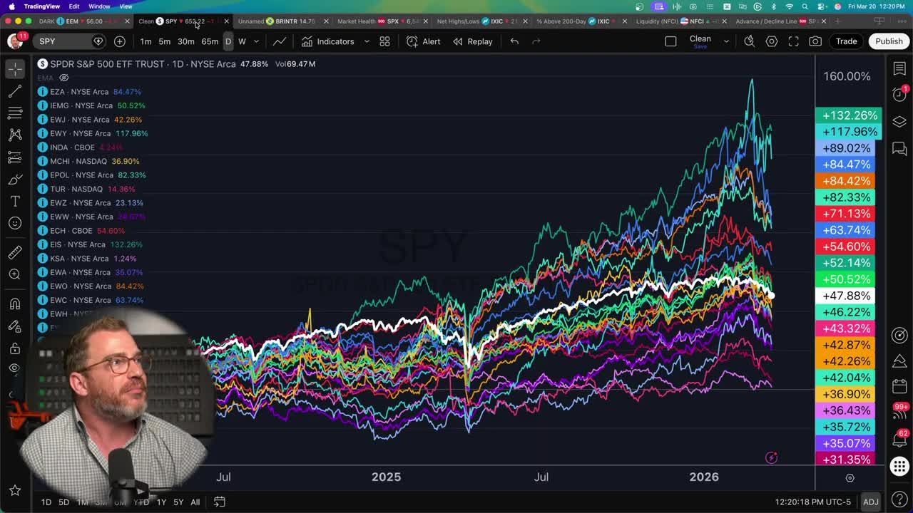Image resolution: width=913 pixels, height=513 pixels.
Task: Click the layout setup square icon
Action: 670,41
